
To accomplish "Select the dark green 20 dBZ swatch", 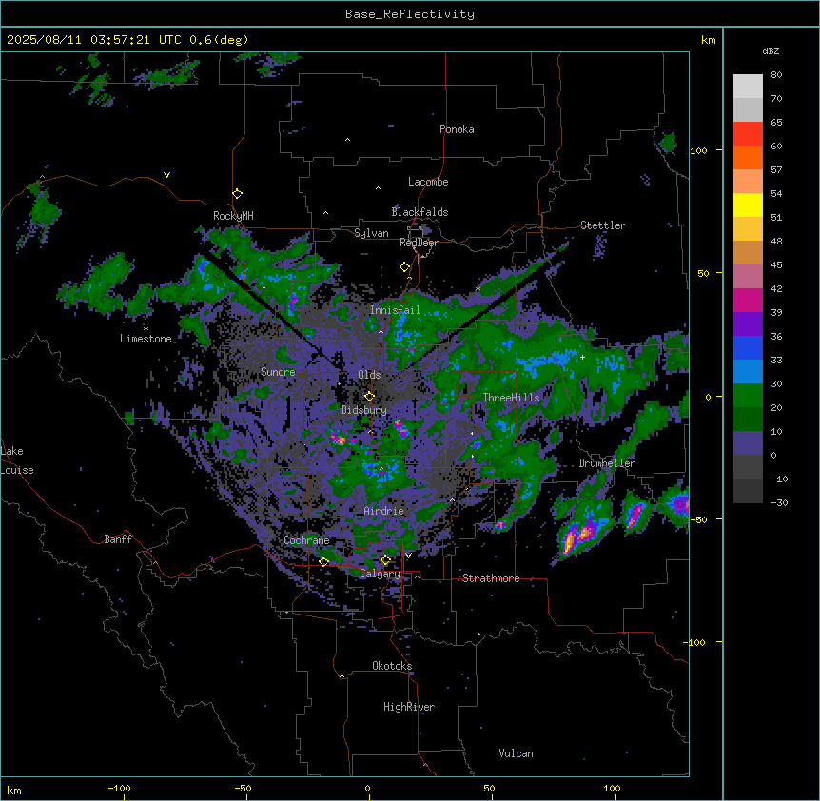I will pyautogui.click(x=748, y=419).
